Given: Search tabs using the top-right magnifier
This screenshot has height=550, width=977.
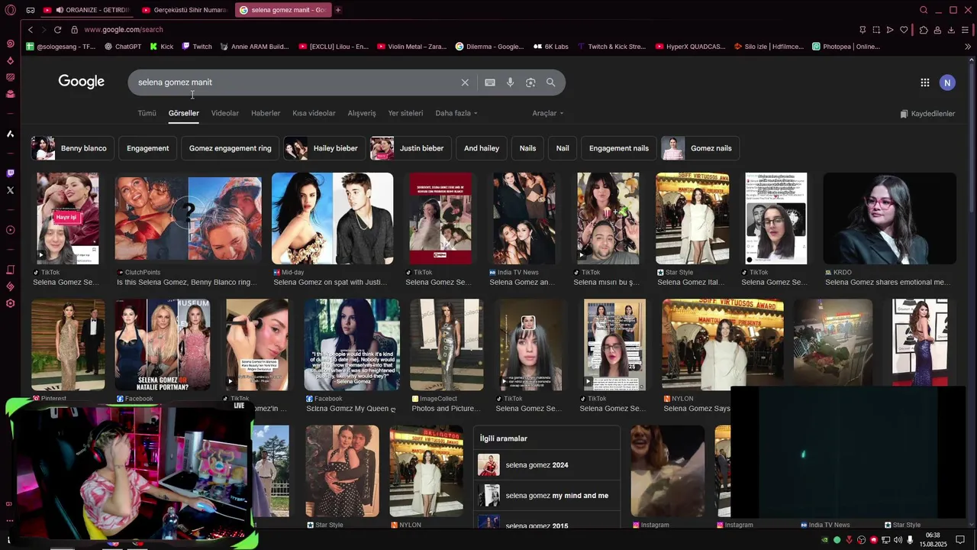Looking at the screenshot, I should pyautogui.click(x=924, y=10).
